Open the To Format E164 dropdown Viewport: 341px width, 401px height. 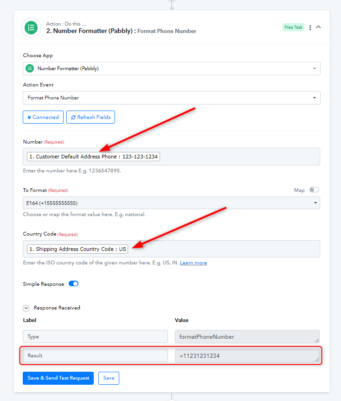(171, 203)
